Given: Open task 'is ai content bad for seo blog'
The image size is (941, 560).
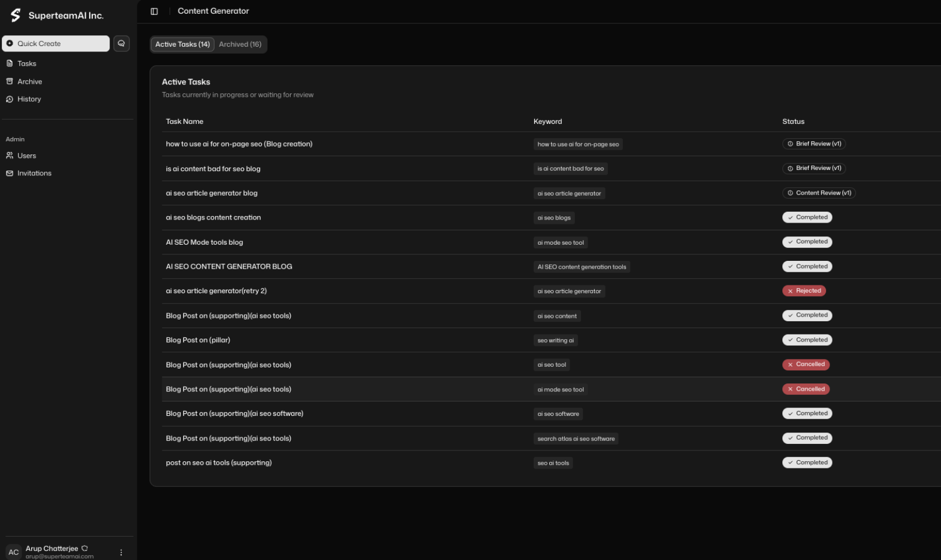Looking at the screenshot, I should tap(213, 169).
